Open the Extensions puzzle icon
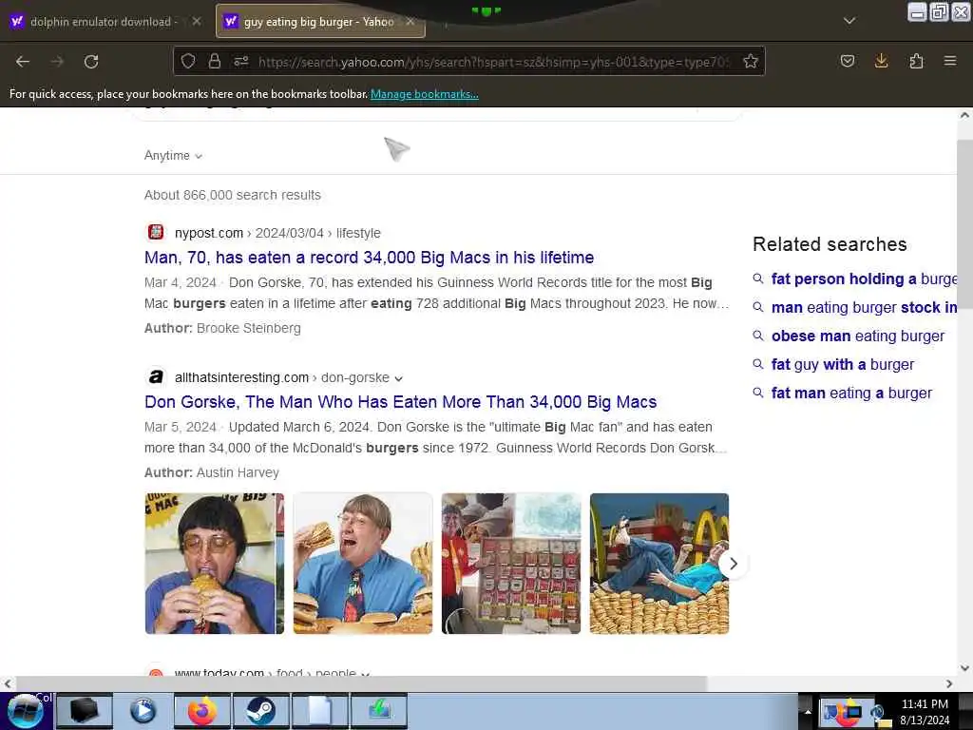Image resolution: width=973 pixels, height=730 pixels. [916, 61]
